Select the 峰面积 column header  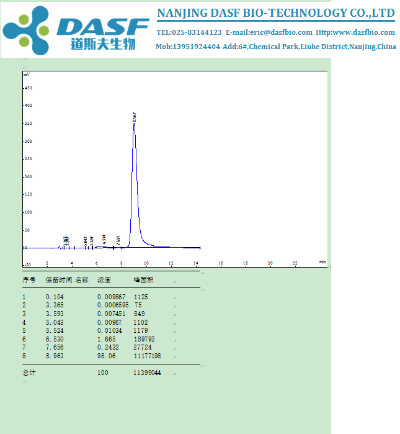143,280
